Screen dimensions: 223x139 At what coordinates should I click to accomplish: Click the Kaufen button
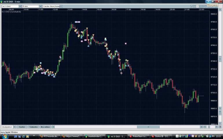coord(22,127)
